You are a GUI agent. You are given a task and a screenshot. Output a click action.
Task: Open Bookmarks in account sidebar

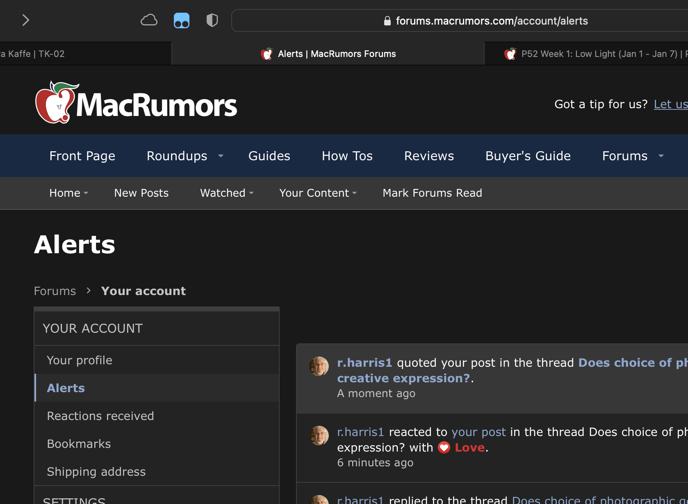[x=157, y=443]
